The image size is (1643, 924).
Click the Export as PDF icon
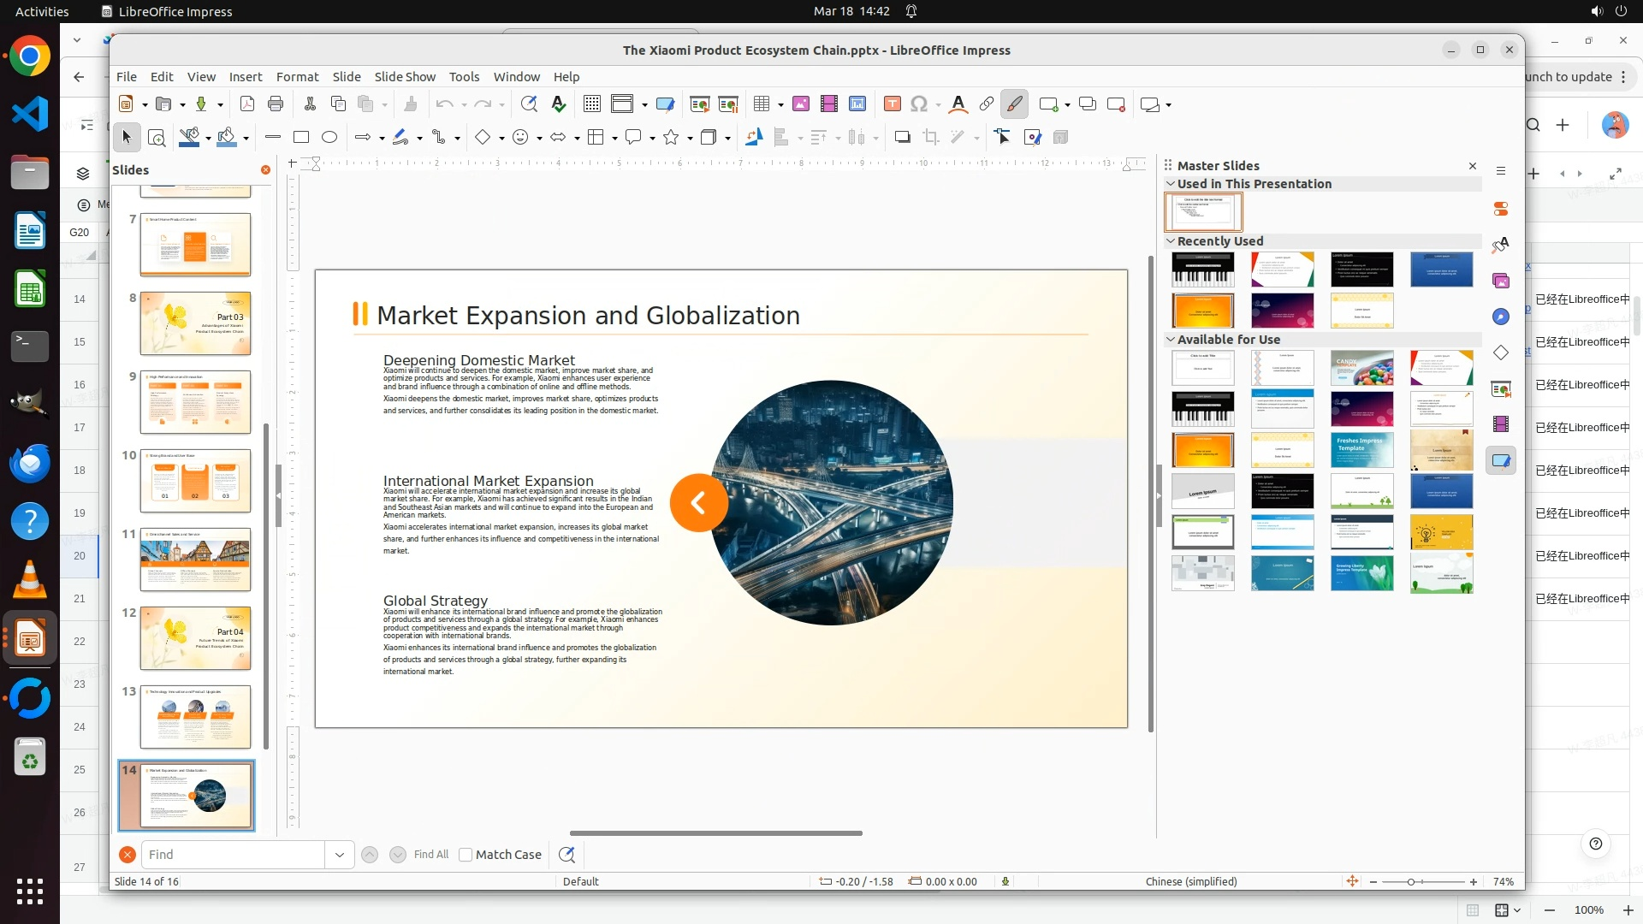[x=247, y=104]
